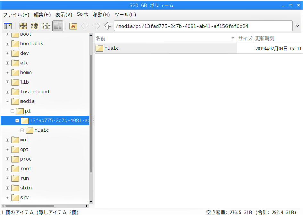Open ファイル(F) menu
The width and height of the screenshot is (303, 216).
16,14
